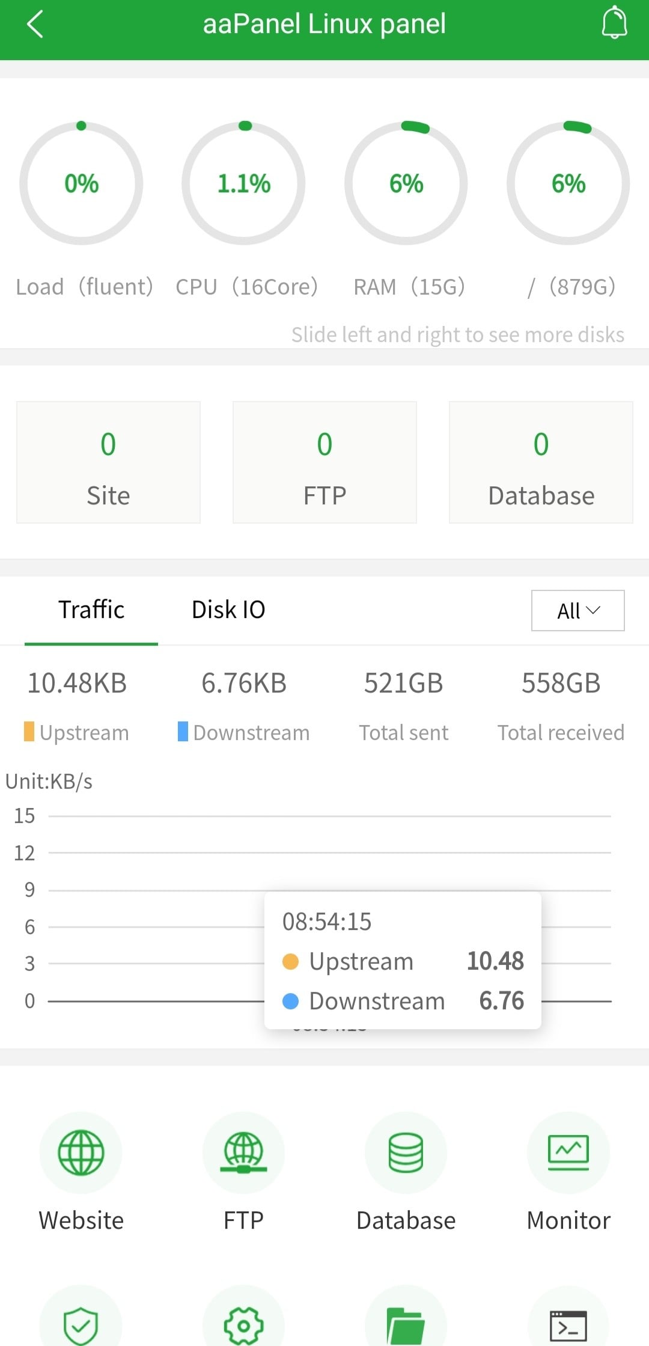Toggle Downstream series in chart legend
The image size is (649, 1346).
pos(243,732)
